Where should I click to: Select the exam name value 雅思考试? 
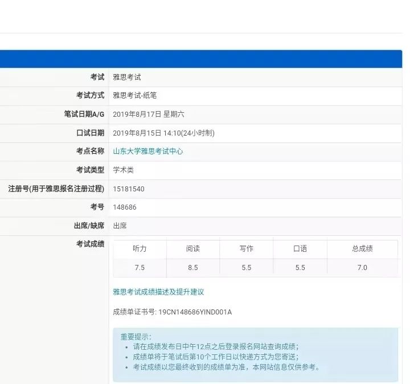(x=127, y=77)
